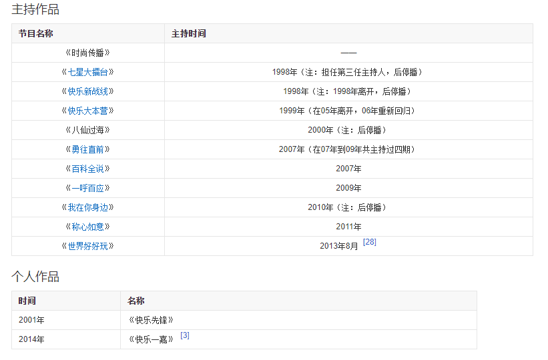Open the 我在你身边 link
The image size is (548, 360).
click(x=87, y=207)
